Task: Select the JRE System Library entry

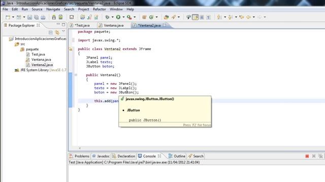Action: [43, 70]
